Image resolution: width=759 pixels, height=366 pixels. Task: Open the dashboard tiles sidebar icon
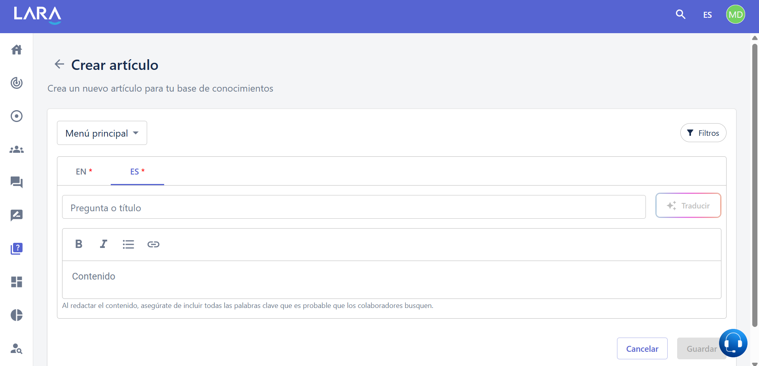[x=17, y=282]
